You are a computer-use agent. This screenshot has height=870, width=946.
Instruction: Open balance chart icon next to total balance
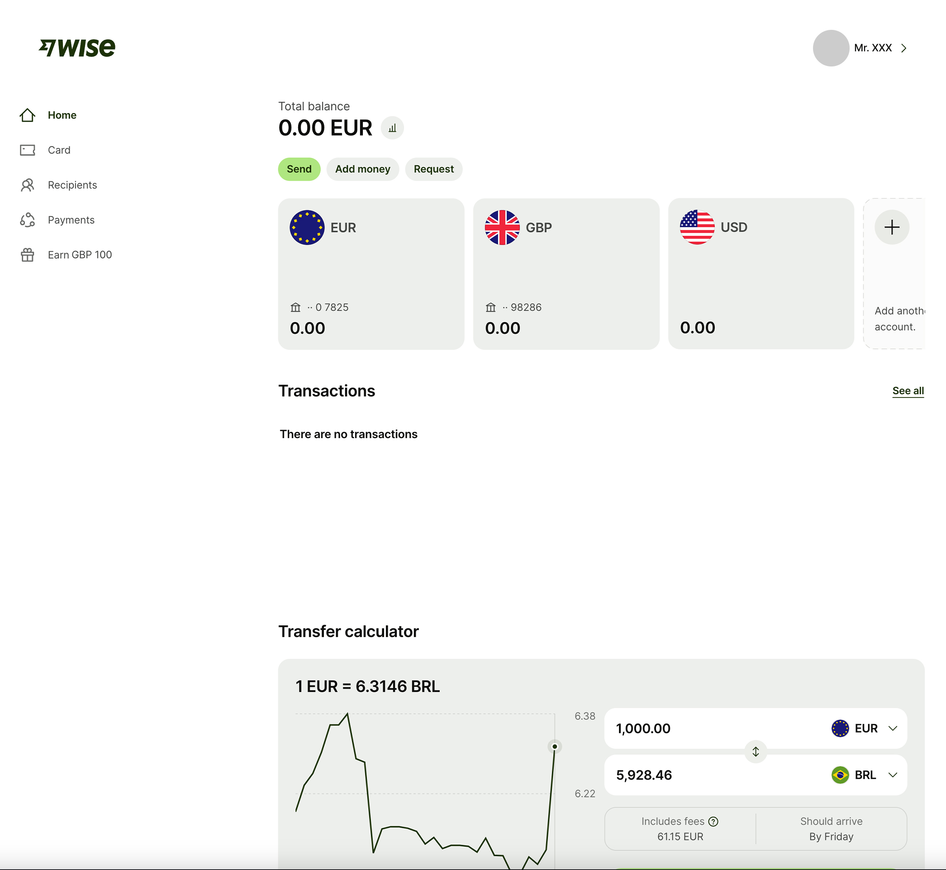(392, 128)
